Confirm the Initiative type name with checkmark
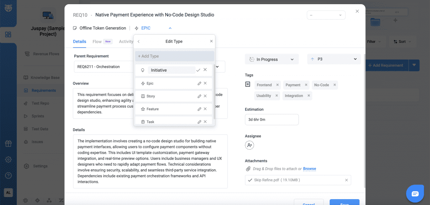The image size is (430, 205). click(198, 70)
